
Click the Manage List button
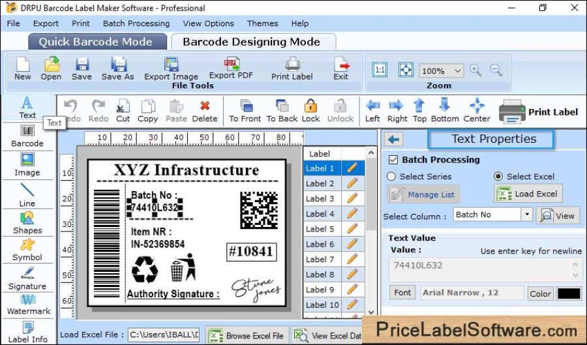coord(423,194)
